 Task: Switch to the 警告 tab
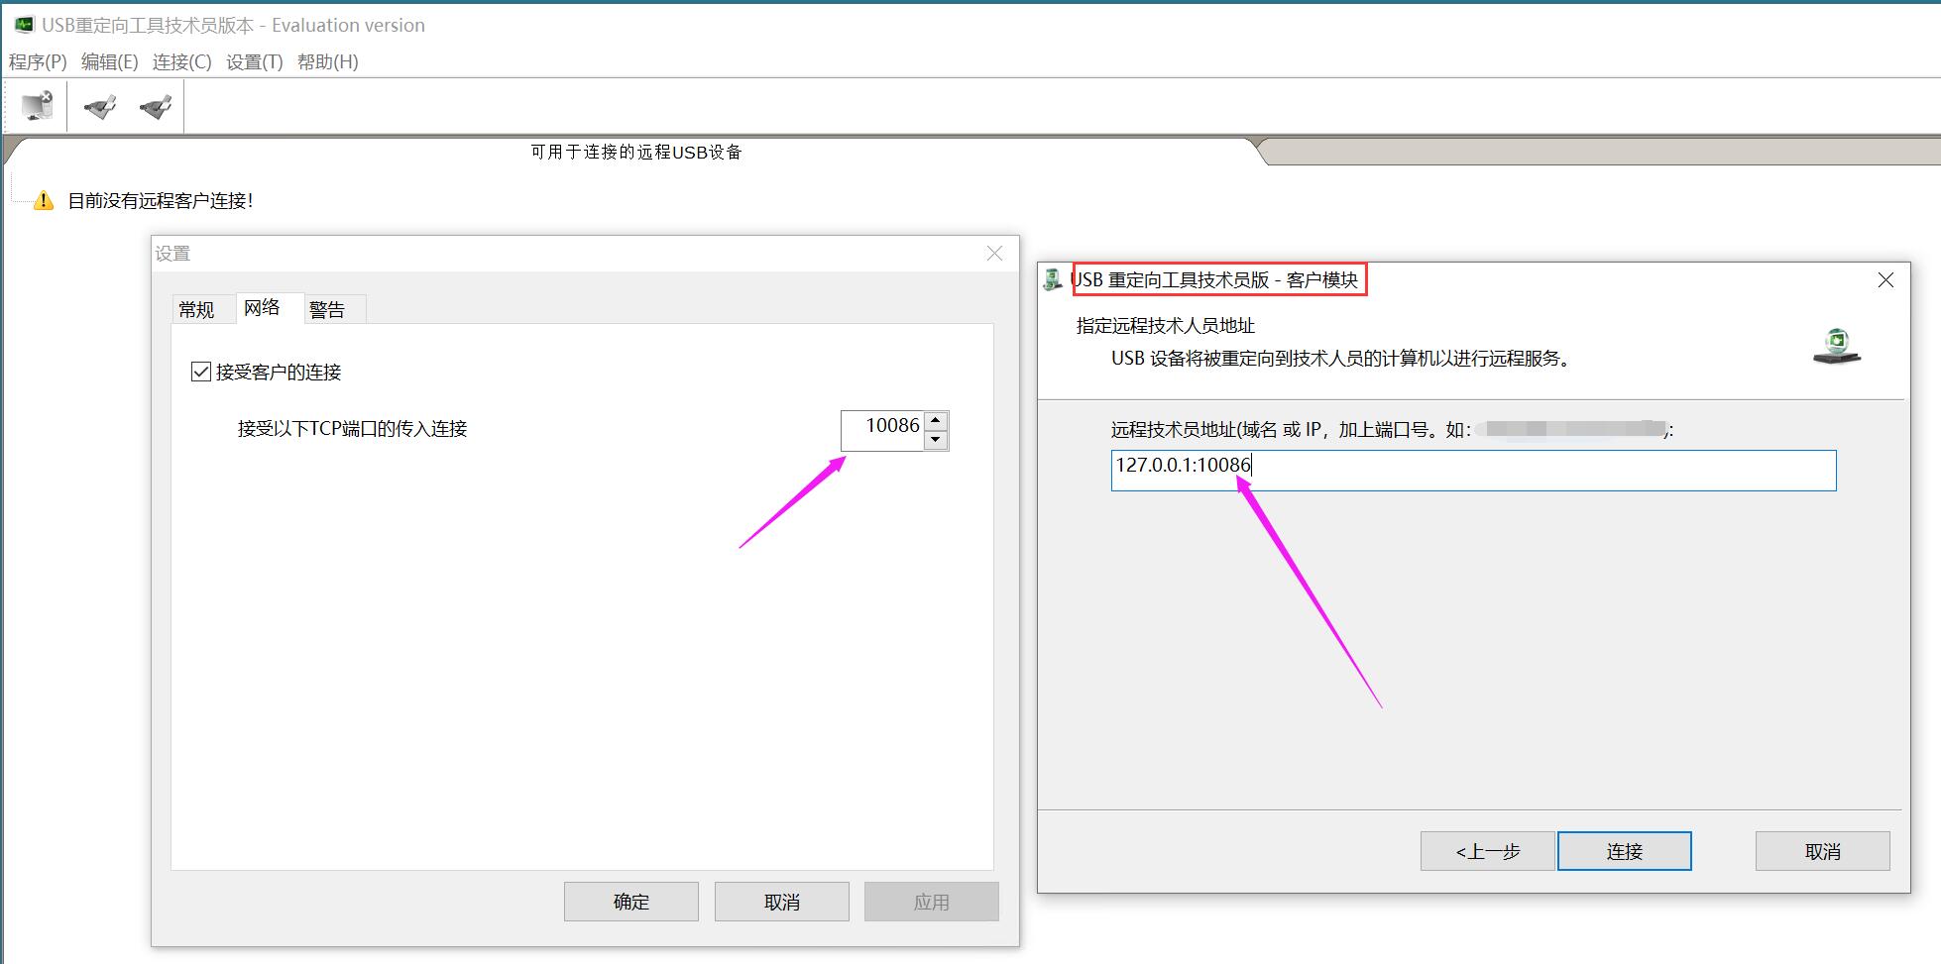tap(327, 310)
